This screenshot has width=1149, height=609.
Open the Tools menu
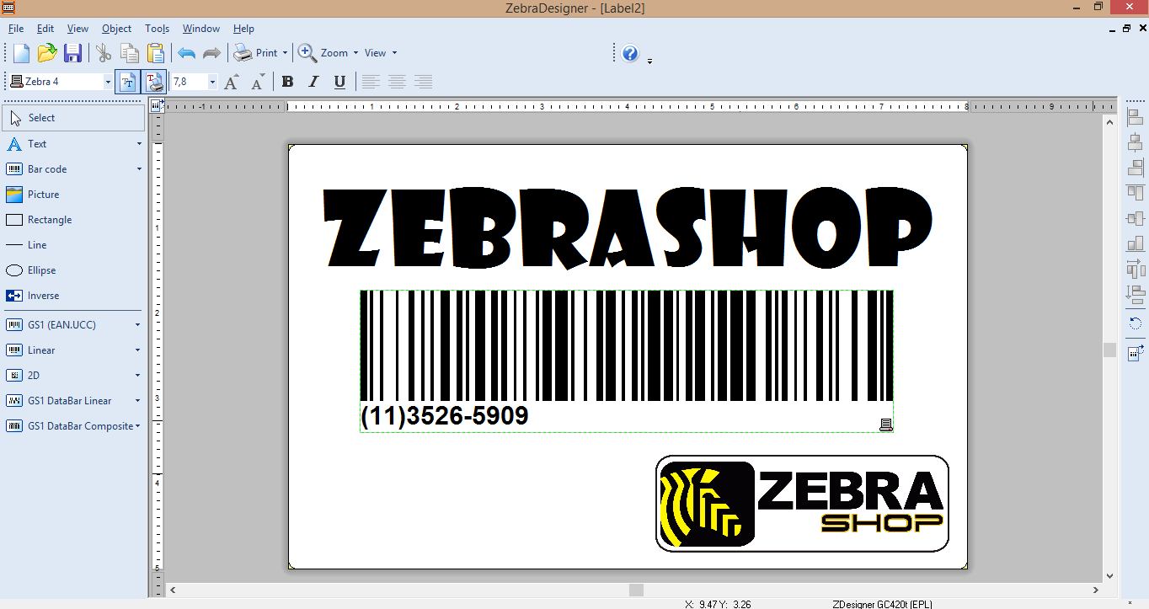pos(157,28)
